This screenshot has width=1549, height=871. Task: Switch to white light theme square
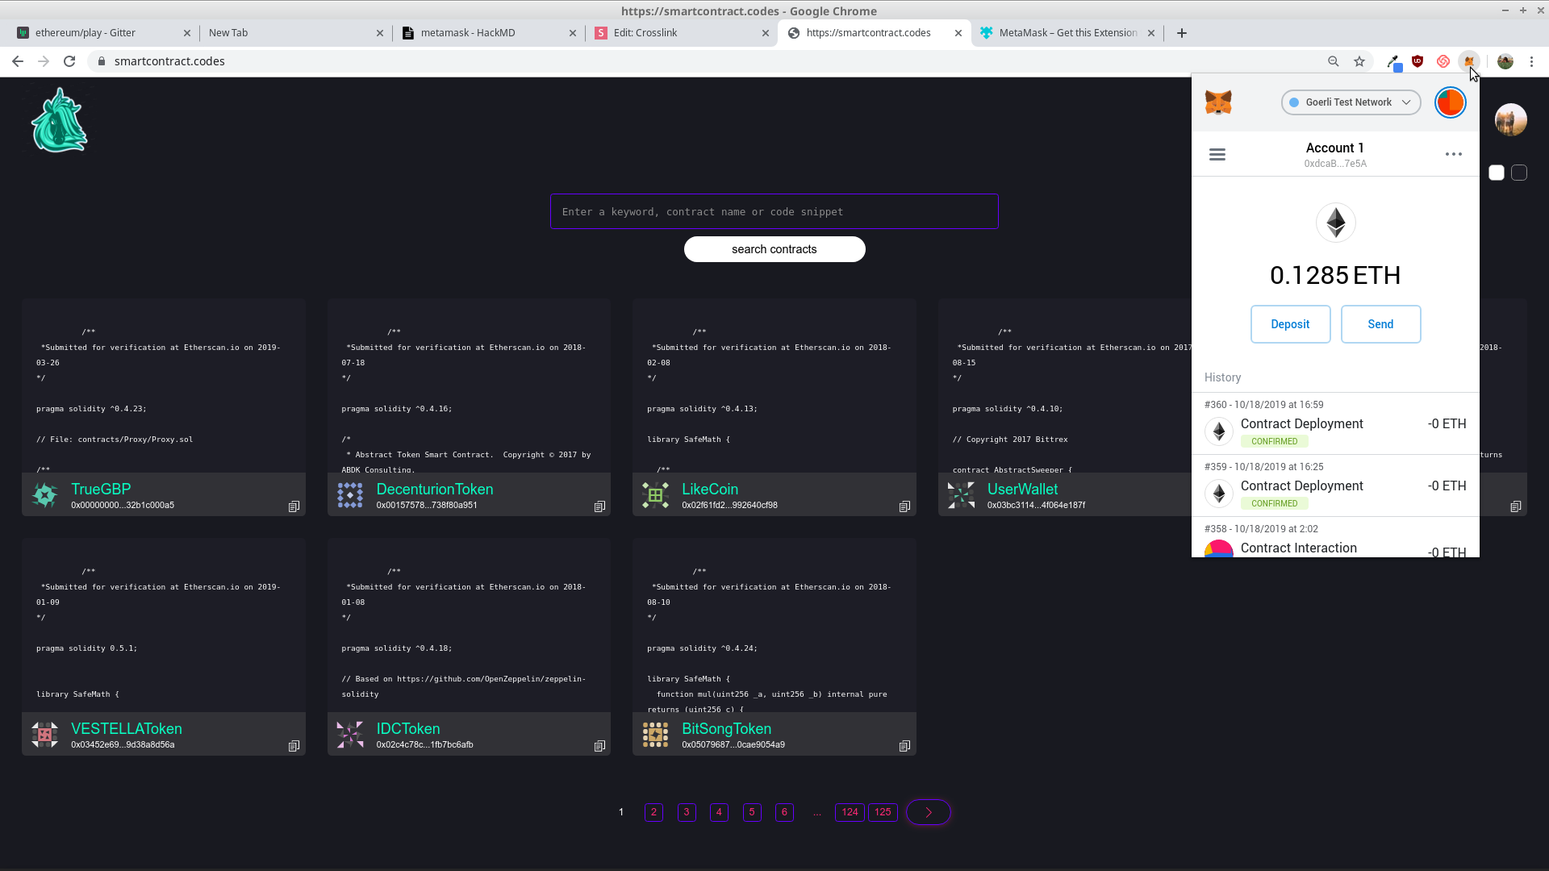pos(1497,173)
